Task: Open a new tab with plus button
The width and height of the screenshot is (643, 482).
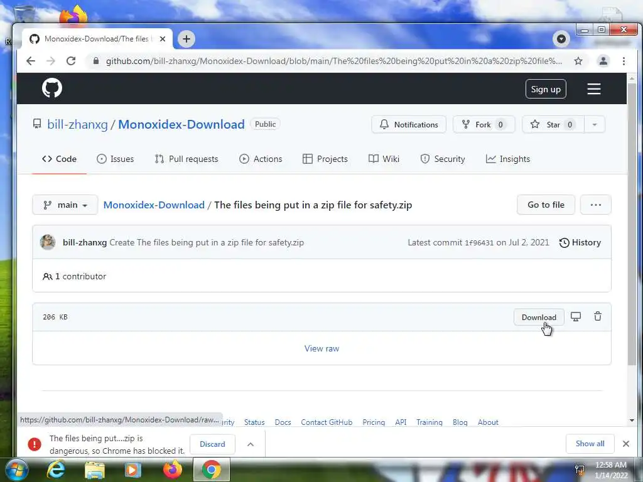Action: [186, 39]
